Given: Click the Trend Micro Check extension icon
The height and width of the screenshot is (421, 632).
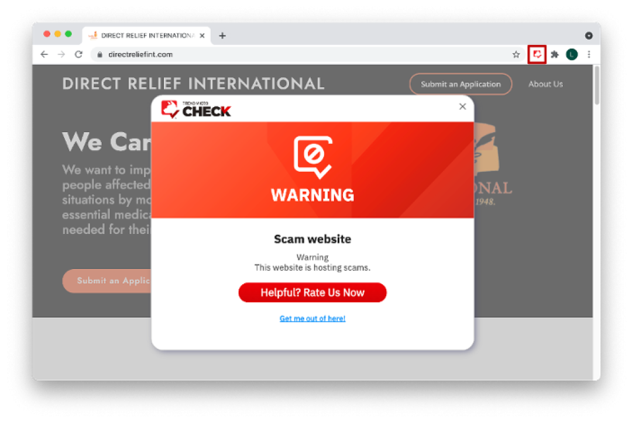Looking at the screenshot, I should pyautogui.click(x=537, y=54).
